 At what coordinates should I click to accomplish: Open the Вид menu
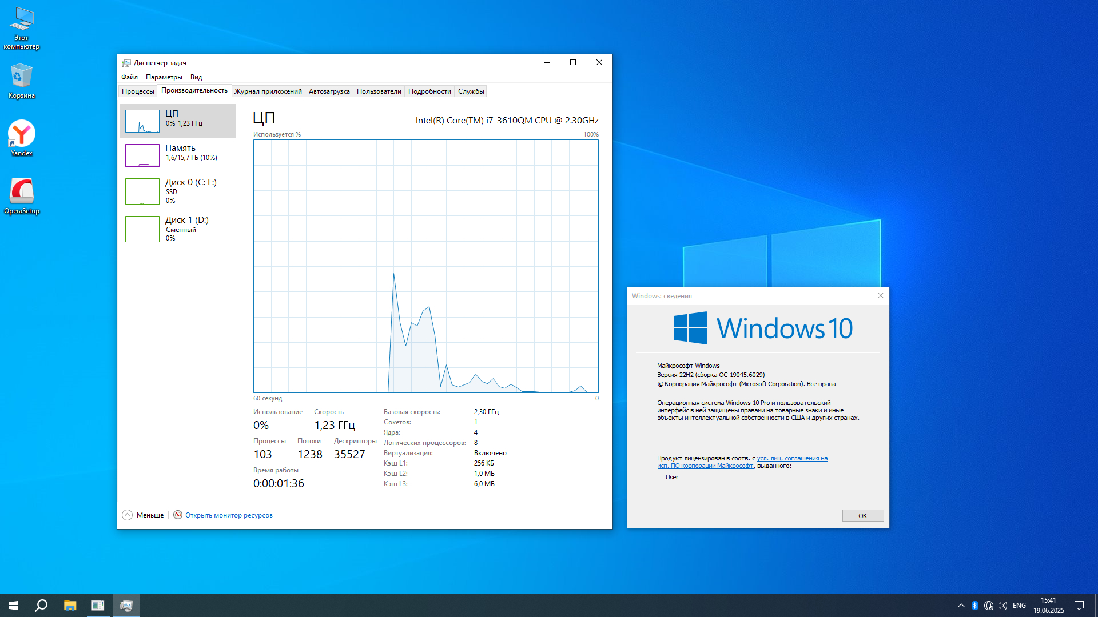(x=196, y=77)
